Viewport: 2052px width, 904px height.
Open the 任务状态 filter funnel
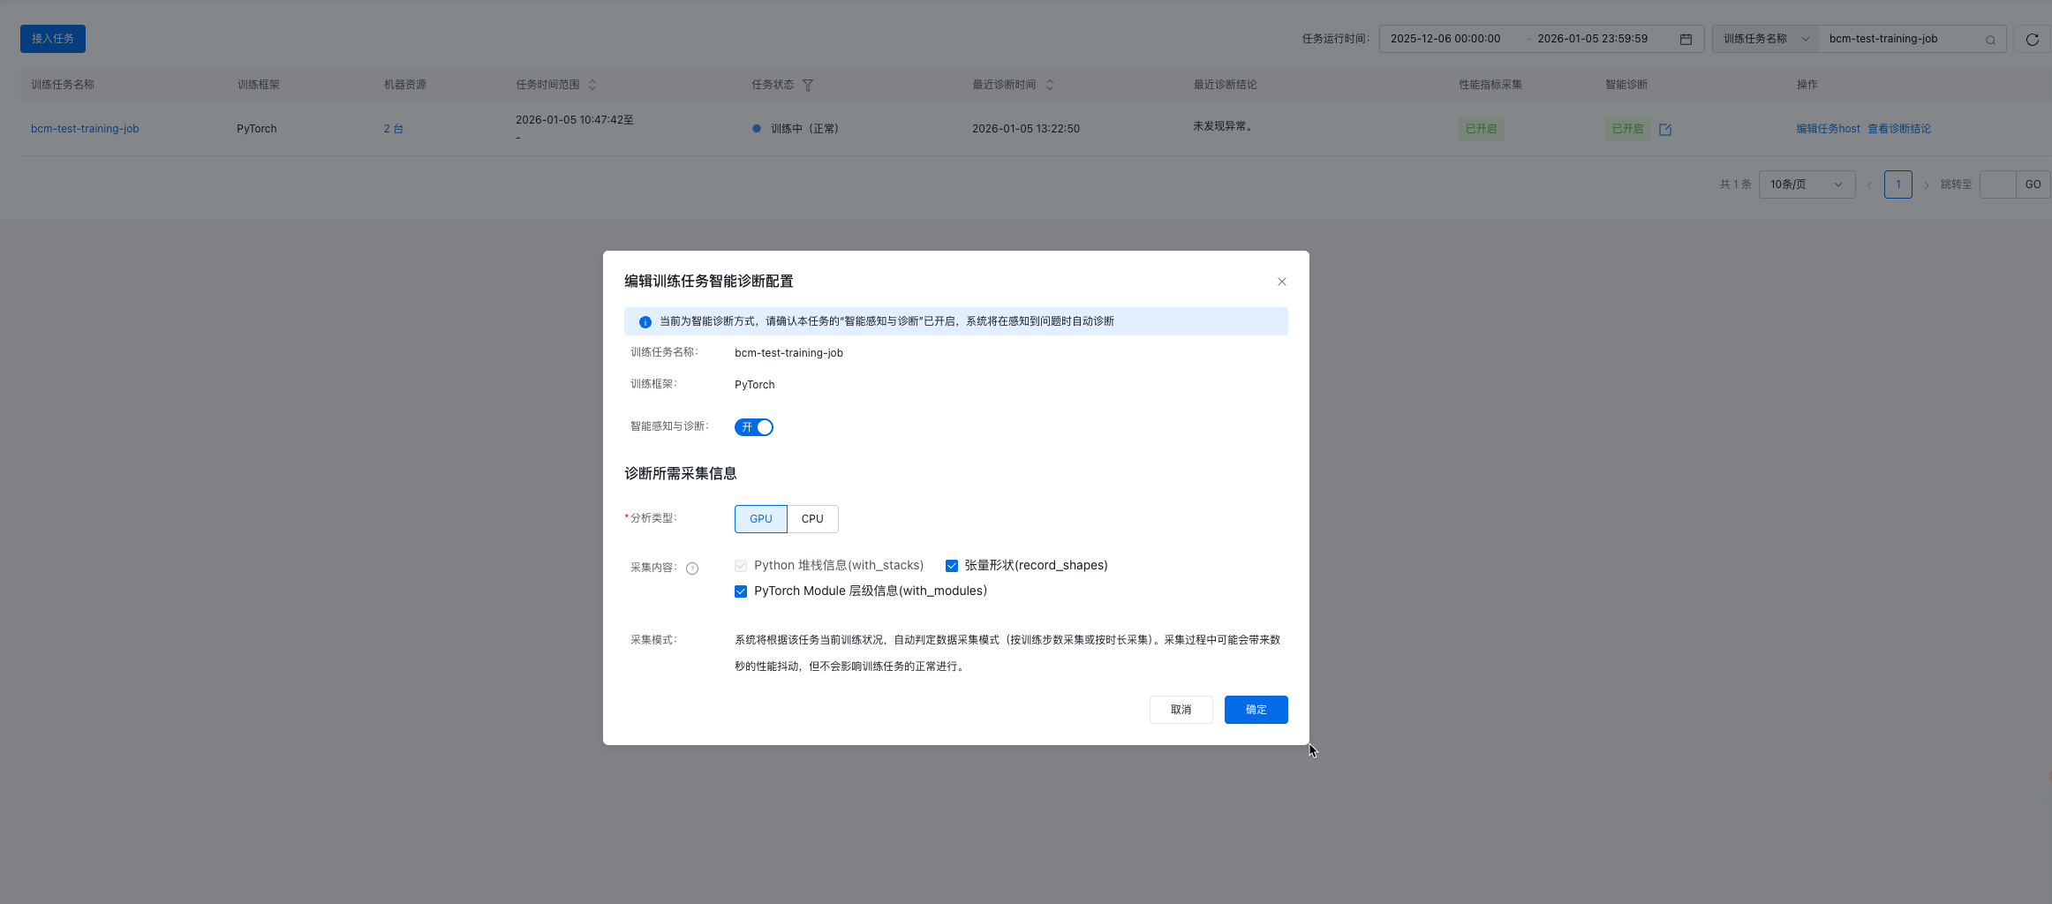(807, 84)
